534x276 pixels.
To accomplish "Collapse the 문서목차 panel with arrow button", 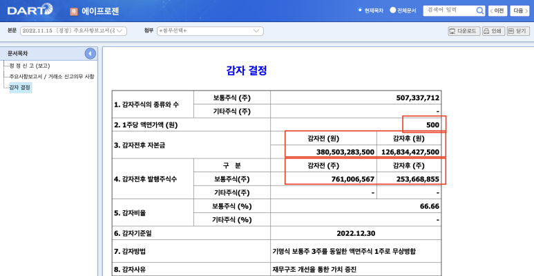I will click(x=90, y=53).
